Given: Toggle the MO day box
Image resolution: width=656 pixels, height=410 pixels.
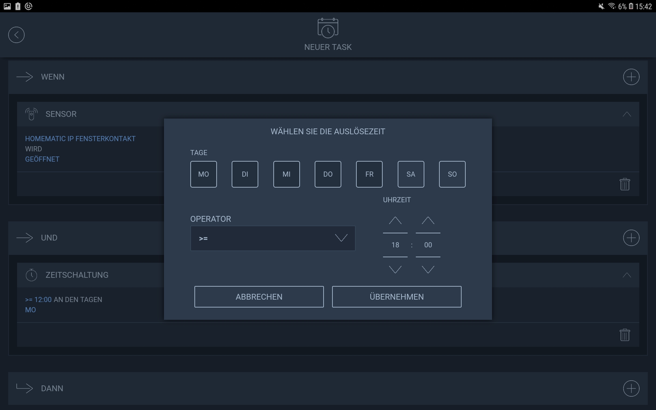Looking at the screenshot, I should point(203,174).
